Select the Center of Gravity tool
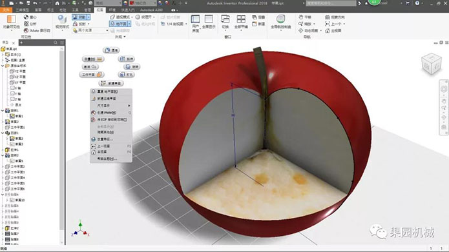The image size is (449, 252). coord(30,17)
